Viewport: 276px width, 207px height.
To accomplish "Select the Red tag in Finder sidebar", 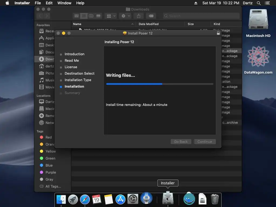I will pyautogui.click(x=46, y=137).
